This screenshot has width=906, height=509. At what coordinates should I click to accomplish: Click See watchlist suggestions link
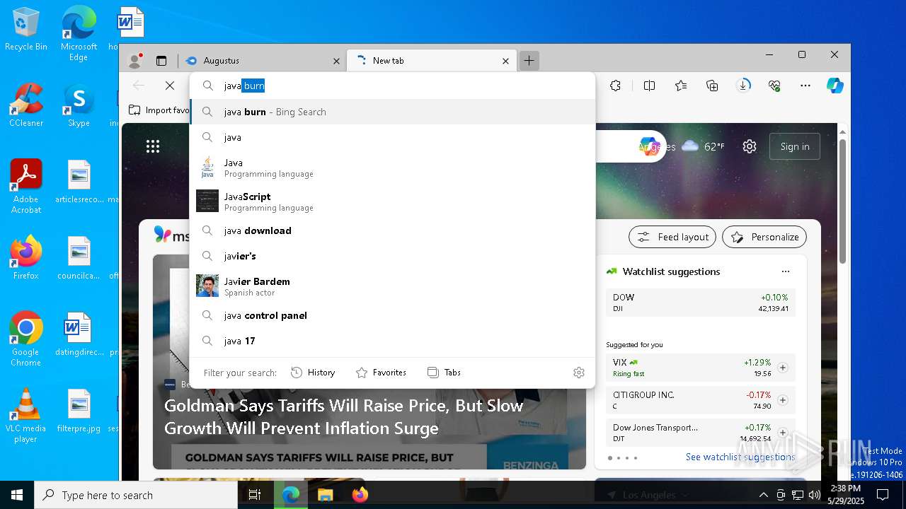coord(740,457)
